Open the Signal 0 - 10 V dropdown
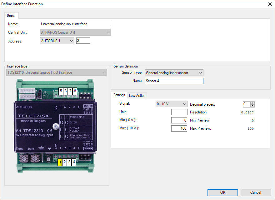275x200 pixels. pos(171,104)
